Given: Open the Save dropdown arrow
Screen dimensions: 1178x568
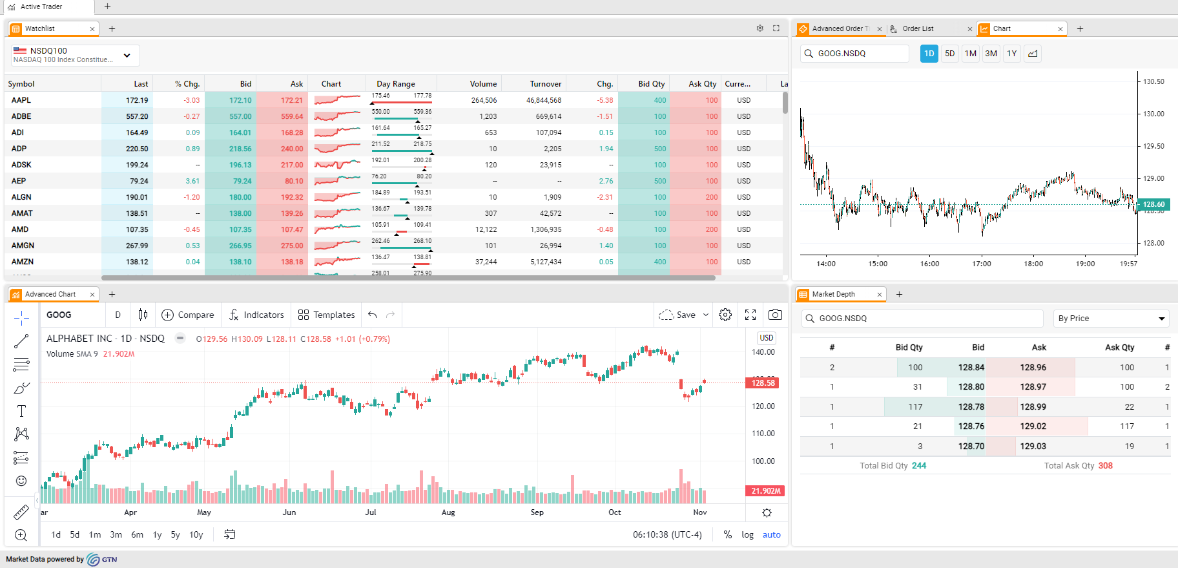Looking at the screenshot, I should point(706,315).
